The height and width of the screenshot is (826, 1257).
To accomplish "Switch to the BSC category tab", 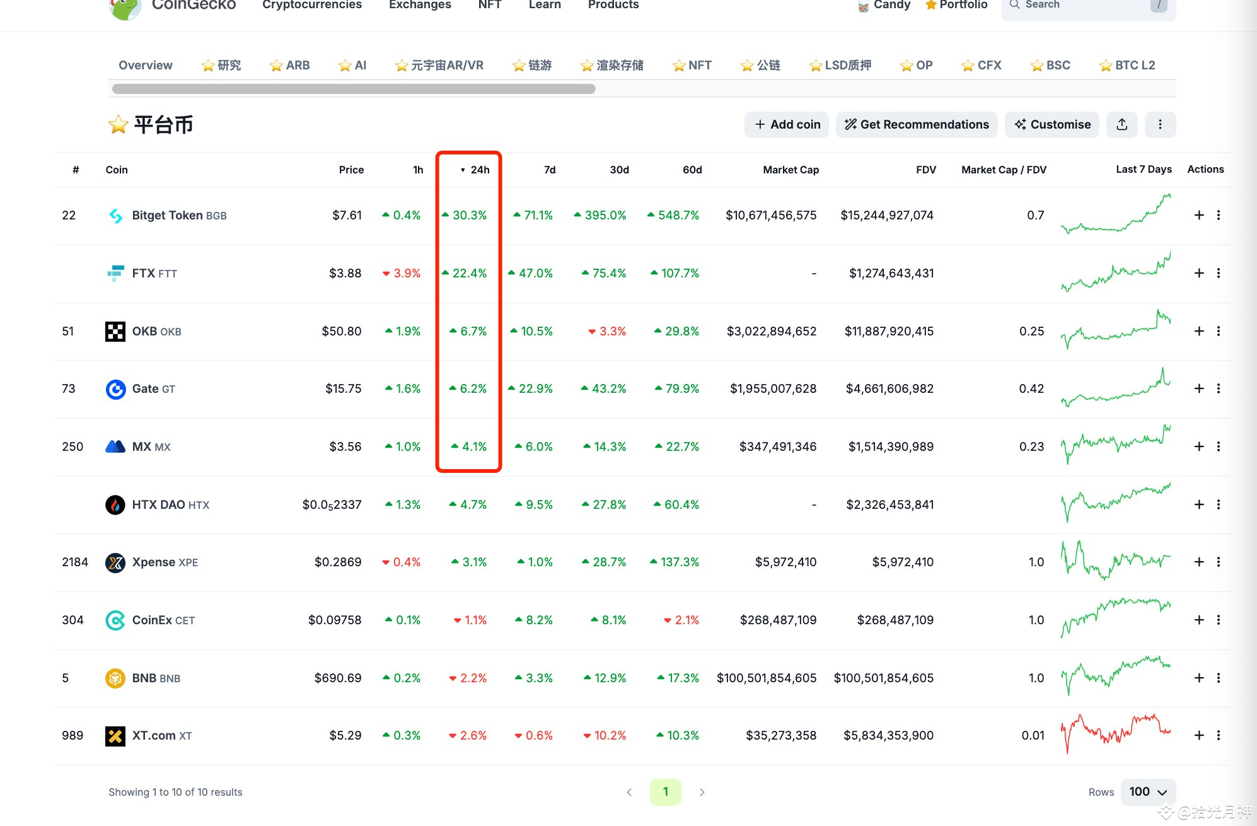I will click(x=1050, y=65).
